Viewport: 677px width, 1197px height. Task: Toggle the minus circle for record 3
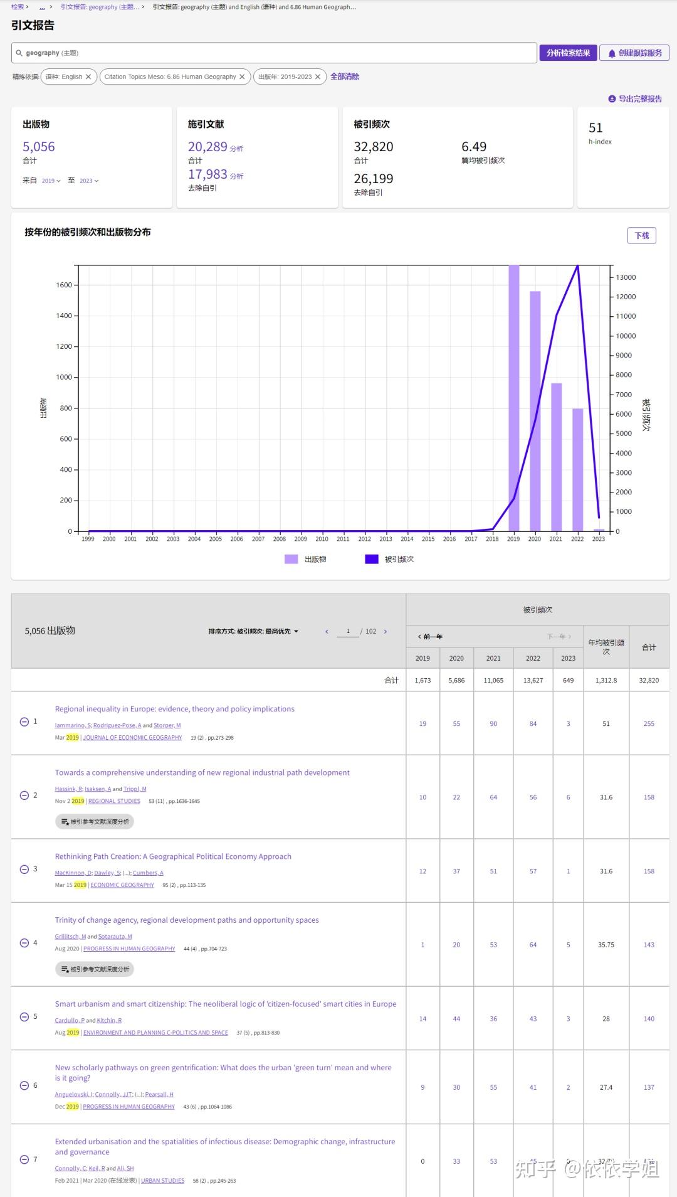pos(24,869)
